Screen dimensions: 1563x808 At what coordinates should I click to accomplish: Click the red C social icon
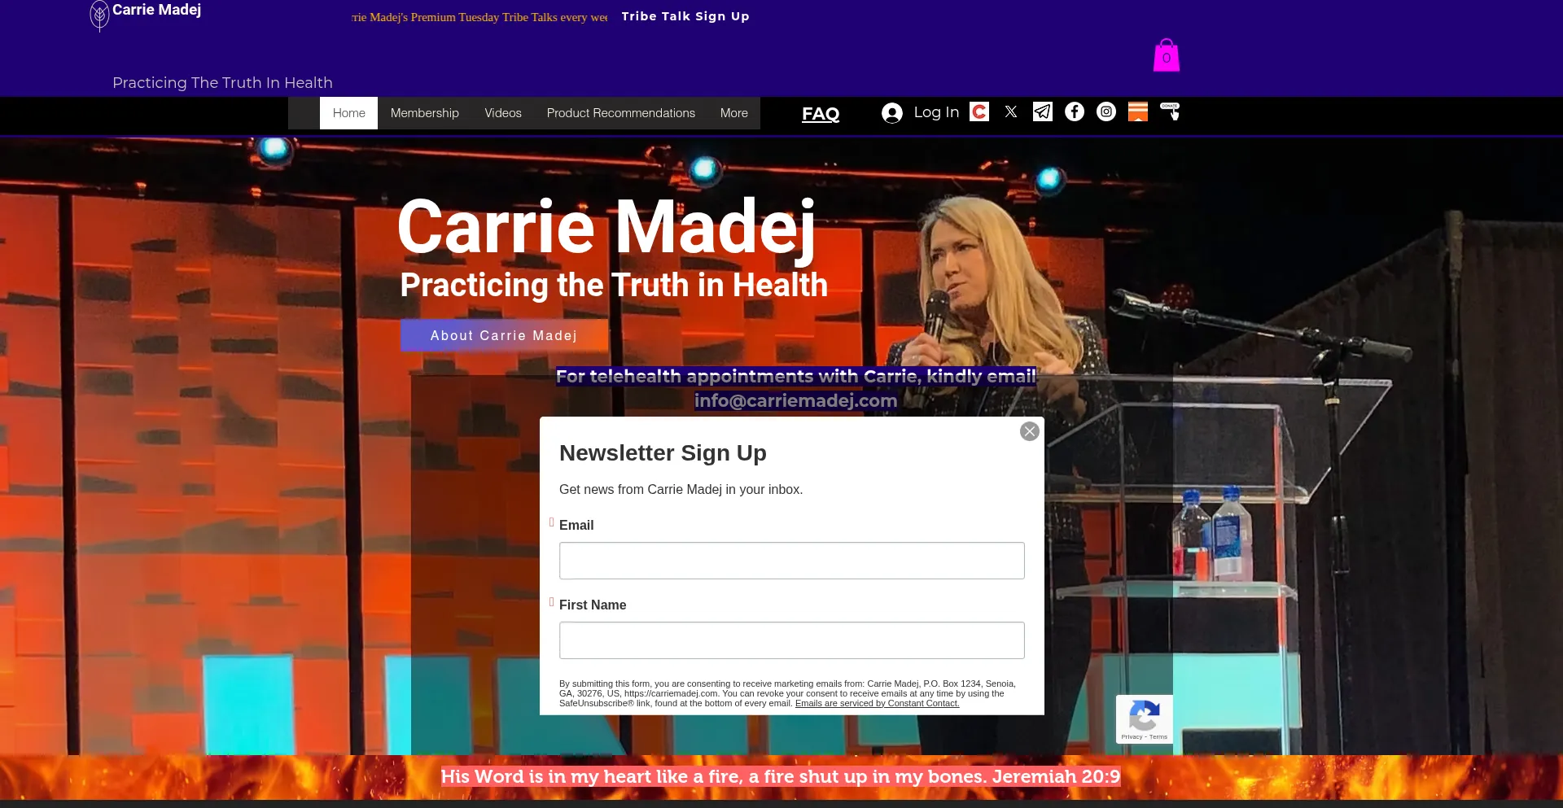pyautogui.click(x=979, y=112)
